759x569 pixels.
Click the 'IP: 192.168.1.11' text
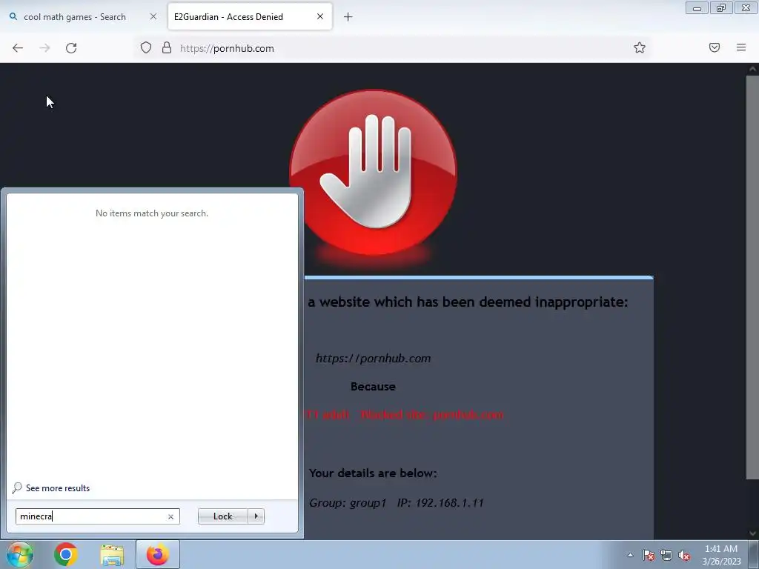click(x=440, y=503)
